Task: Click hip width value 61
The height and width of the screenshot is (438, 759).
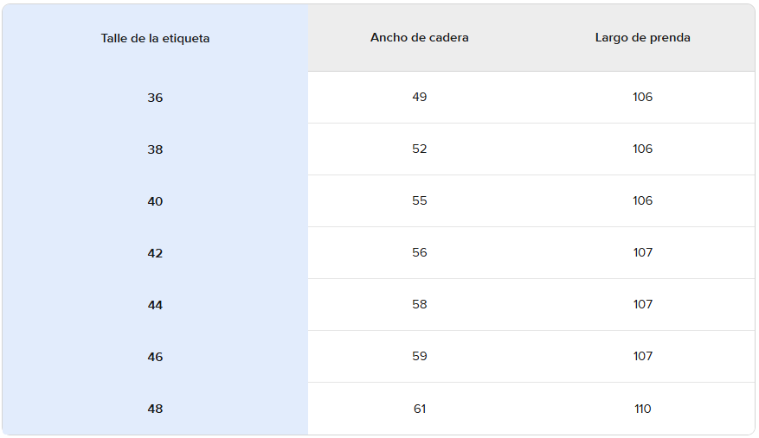Action: point(420,409)
